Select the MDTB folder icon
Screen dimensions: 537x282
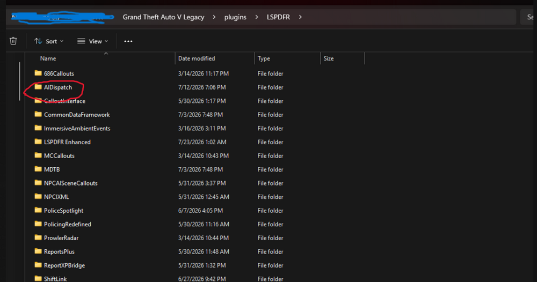[38, 169]
